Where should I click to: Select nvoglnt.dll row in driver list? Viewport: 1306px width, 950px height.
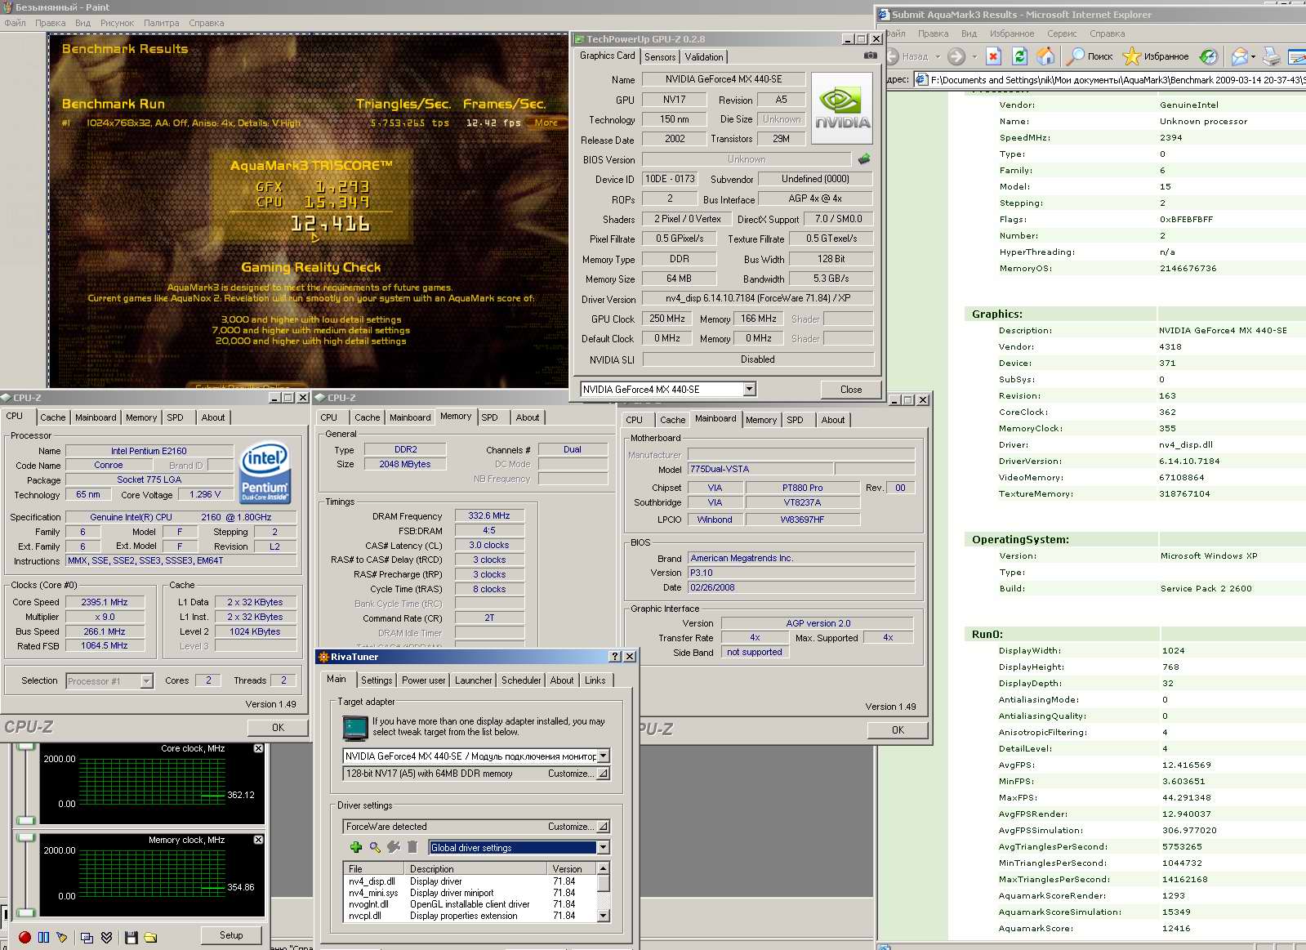[470, 904]
